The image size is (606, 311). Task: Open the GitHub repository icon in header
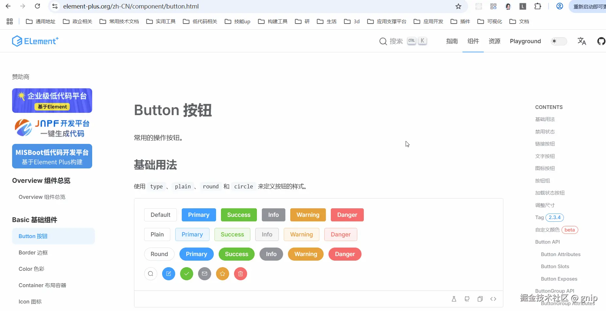coord(601,41)
